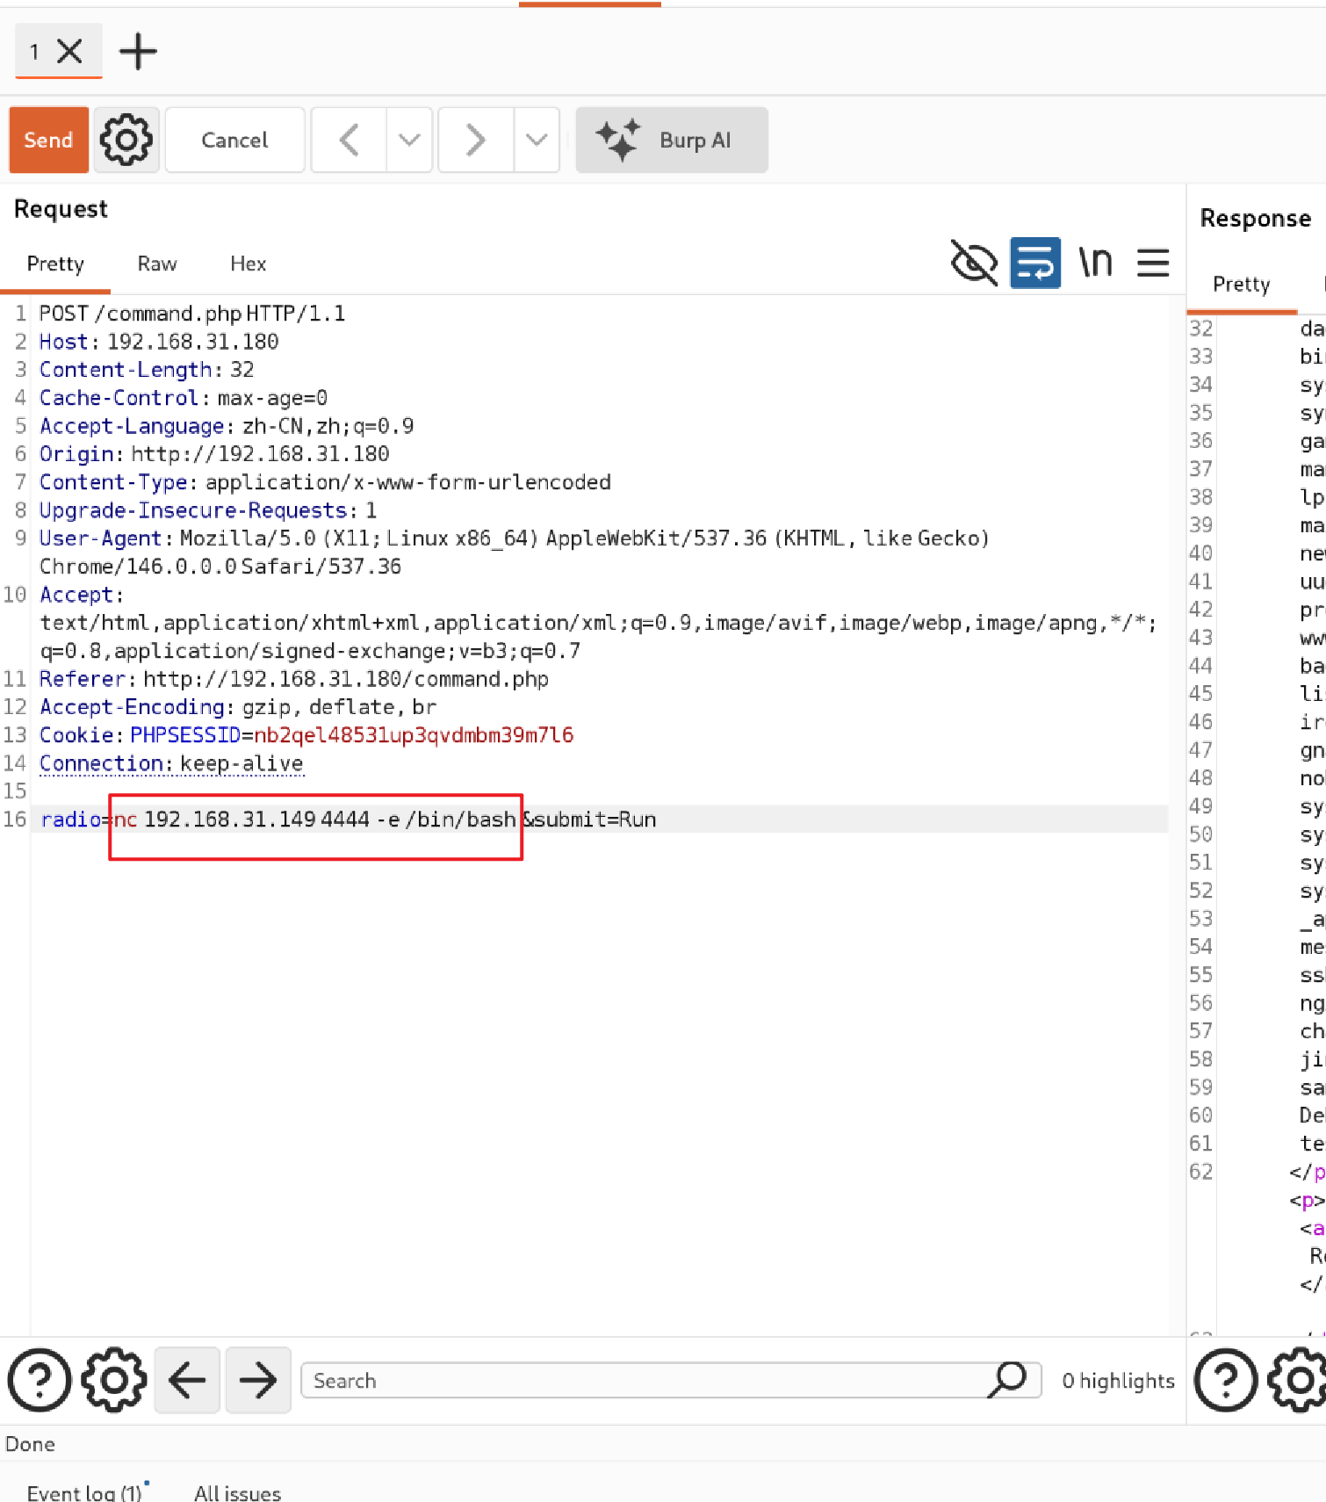Open request search help icon
1326x1502 pixels.
(x=40, y=1380)
